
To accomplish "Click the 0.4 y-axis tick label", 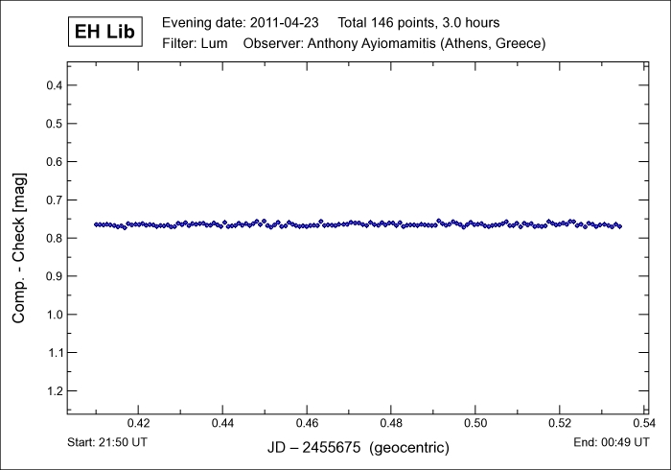I will tap(55, 85).
